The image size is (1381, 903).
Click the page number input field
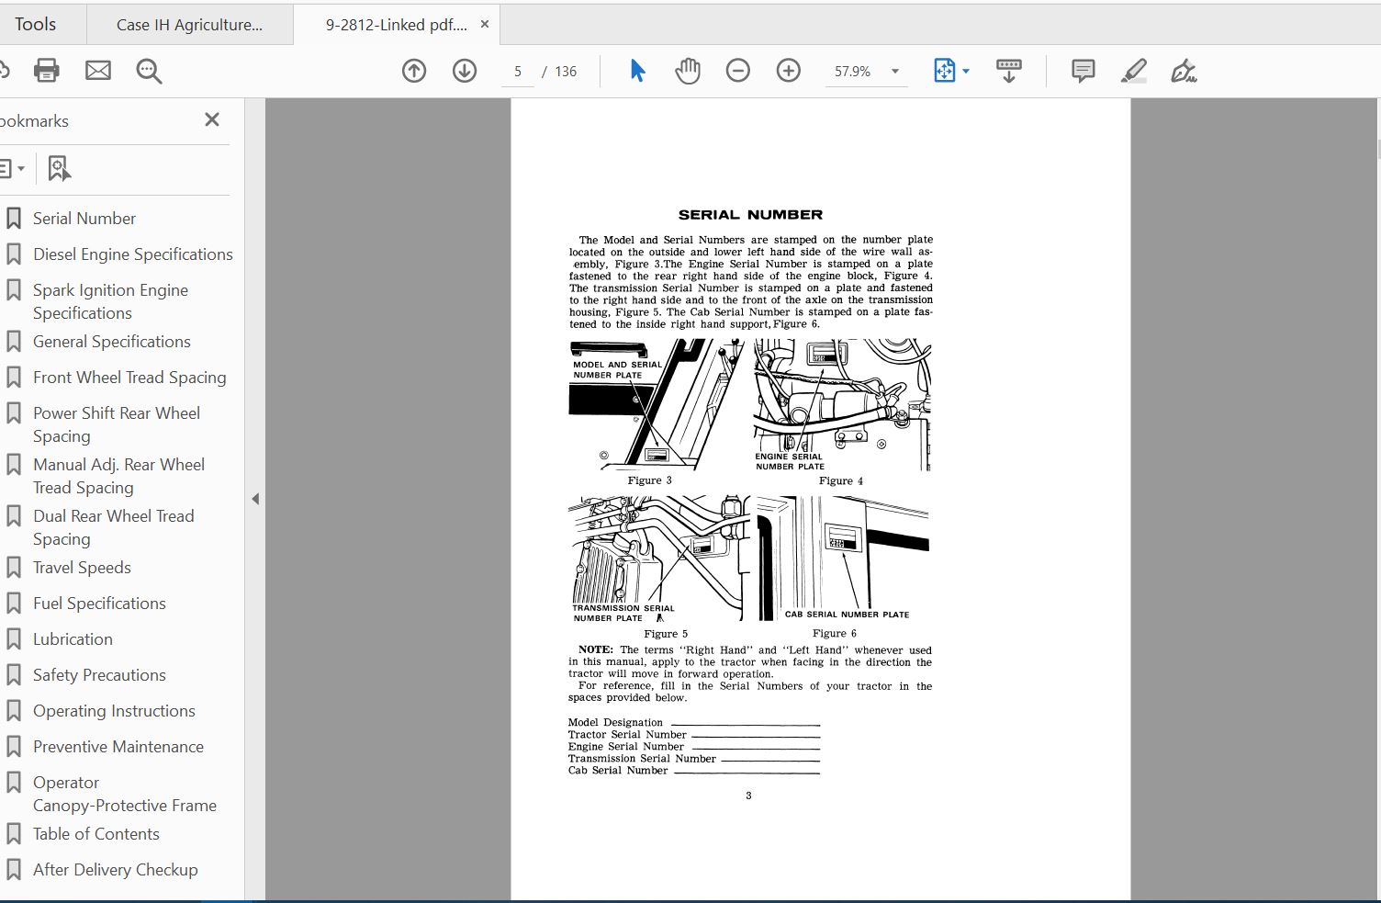pyautogui.click(x=517, y=70)
